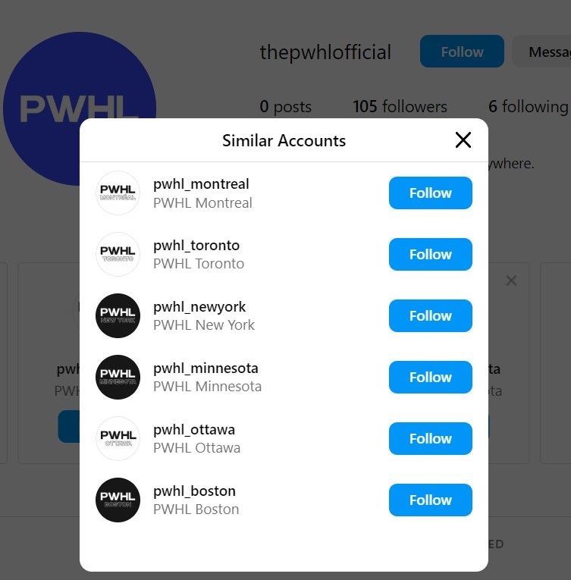
Task: Follow the pwhl_newyork account
Action: tap(430, 316)
